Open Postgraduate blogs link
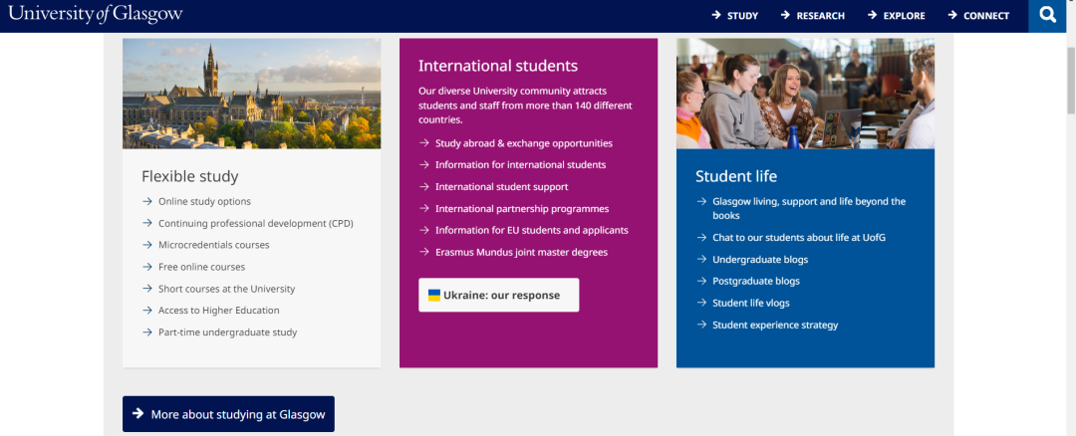The image size is (1076, 436). pos(756,281)
